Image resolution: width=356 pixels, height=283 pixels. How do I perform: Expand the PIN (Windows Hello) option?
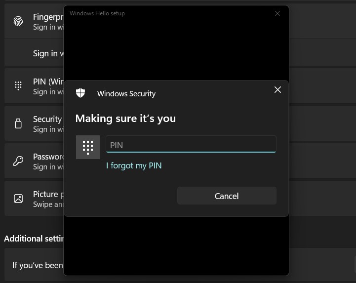point(47,86)
